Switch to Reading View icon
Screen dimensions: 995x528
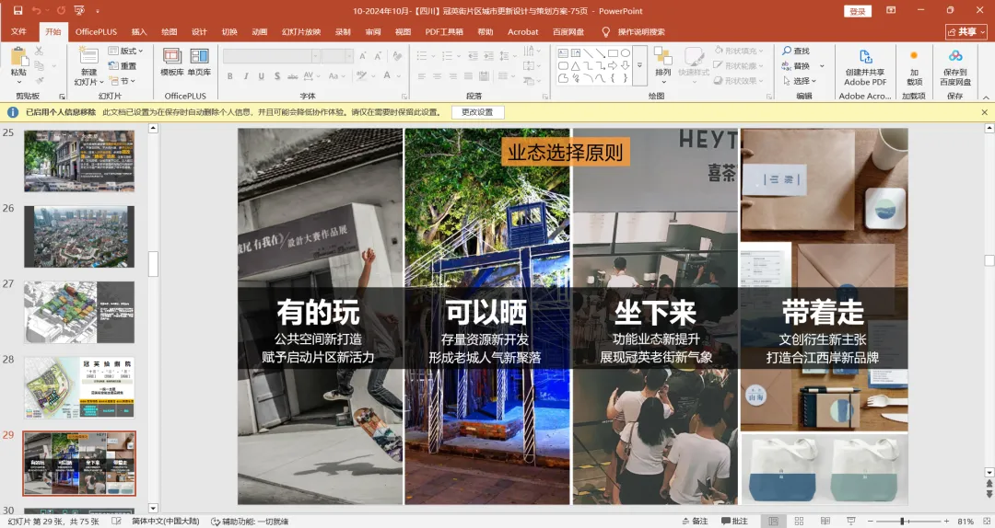[825, 521]
